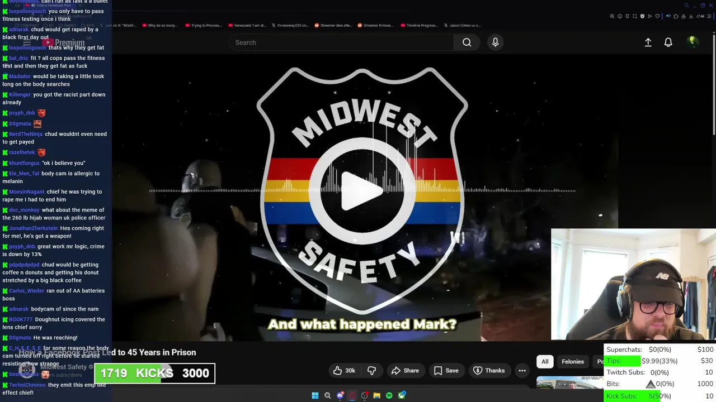Switch to the 'Jason Cohen us o...' tab
Viewport: 716px width, 402px height.
pos(462,25)
